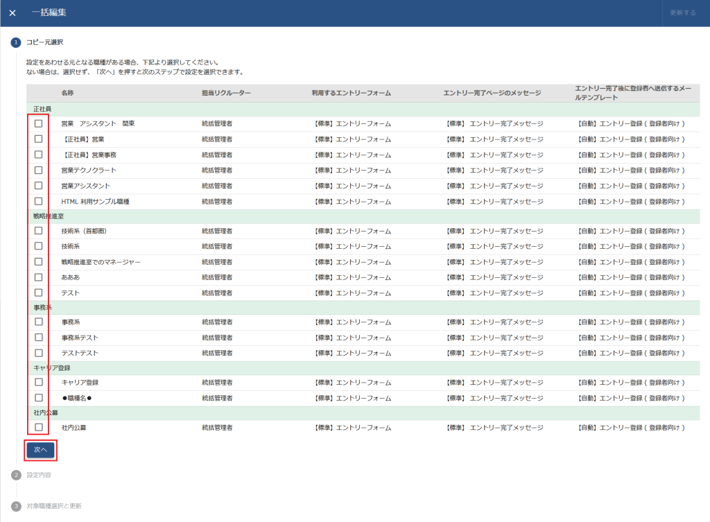Check the HTML 利用サンプル職種 row checkbox
This screenshot has height=522, width=710.
coord(38,201)
